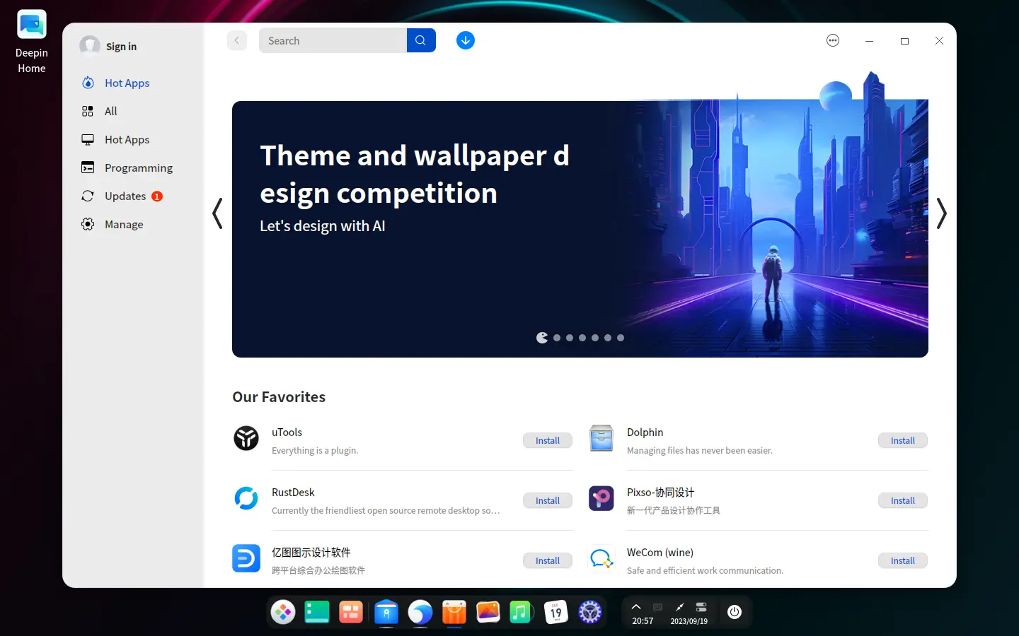Show next banner with right chevron

[941, 213]
